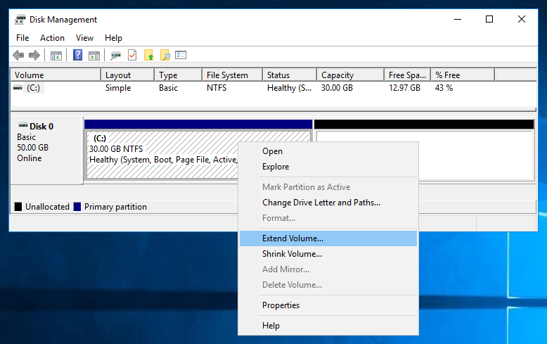This screenshot has width=547, height=344.
Task: Sort by the Capacity column header
Action: [350, 75]
